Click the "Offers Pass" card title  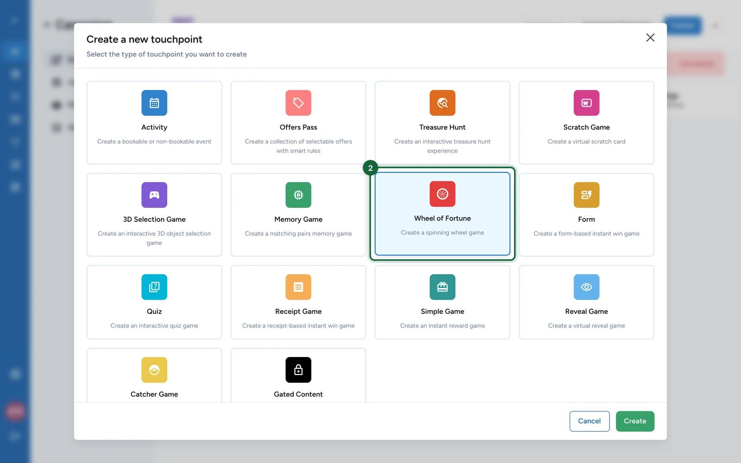[298, 127]
